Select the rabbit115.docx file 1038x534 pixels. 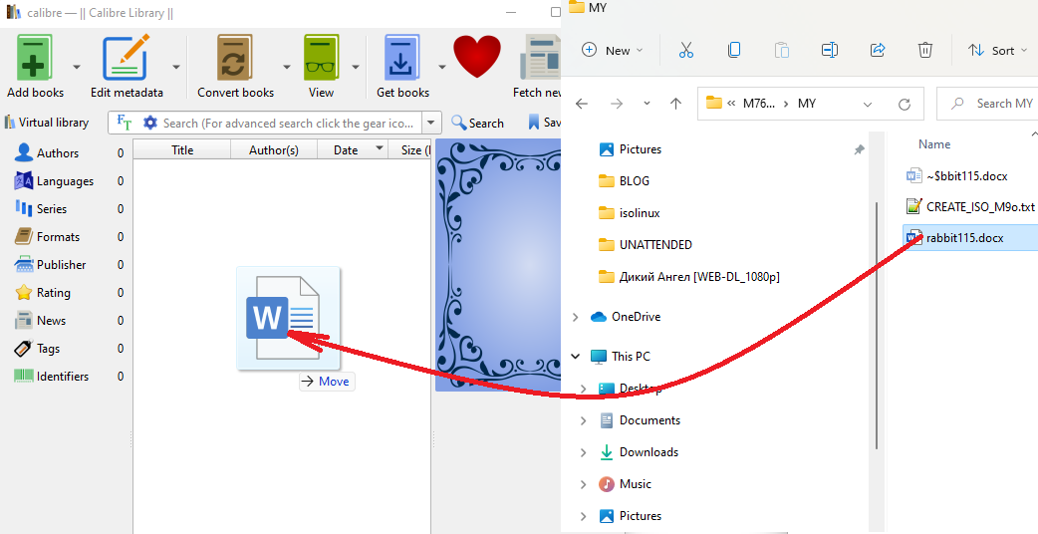pos(970,237)
